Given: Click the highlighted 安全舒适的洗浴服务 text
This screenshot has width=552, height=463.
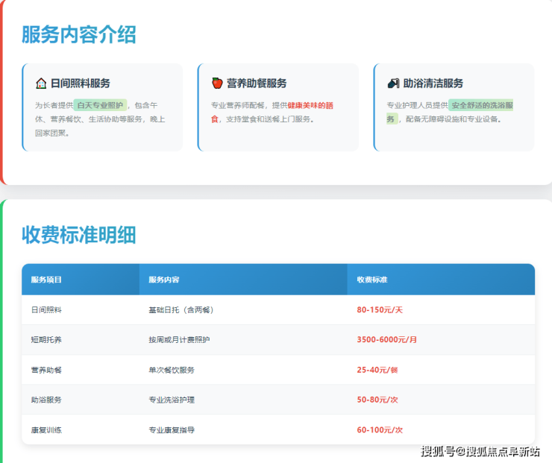Looking at the screenshot, I should coord(481,105).
